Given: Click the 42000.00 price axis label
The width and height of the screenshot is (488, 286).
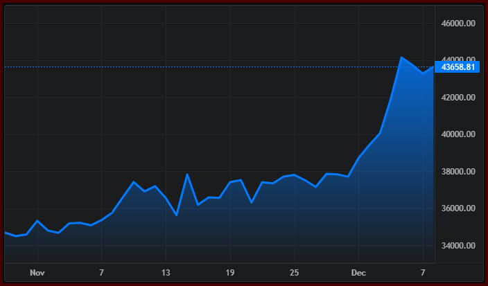Looking at the screenshot, I should point(458,98).
